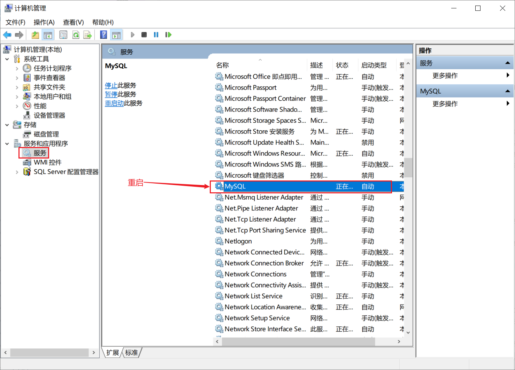Open help using the question mark icon
This screenshot has height=370, width=515.
[103, 34]
